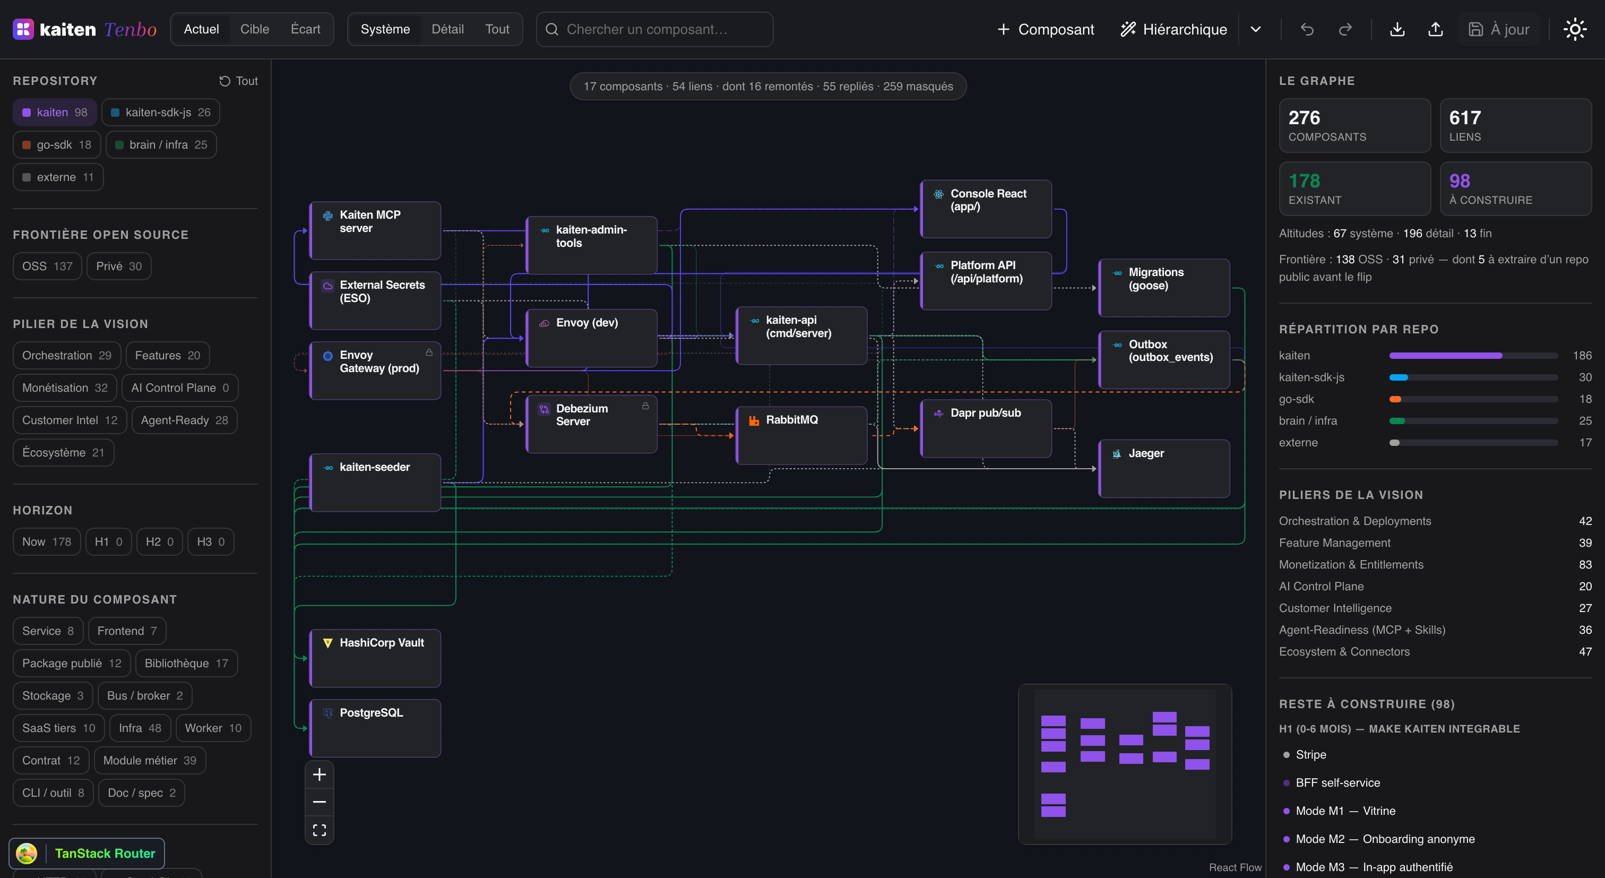Click the search magnifier icon
Screen dimensions: 1605x878
coord(551,29)
